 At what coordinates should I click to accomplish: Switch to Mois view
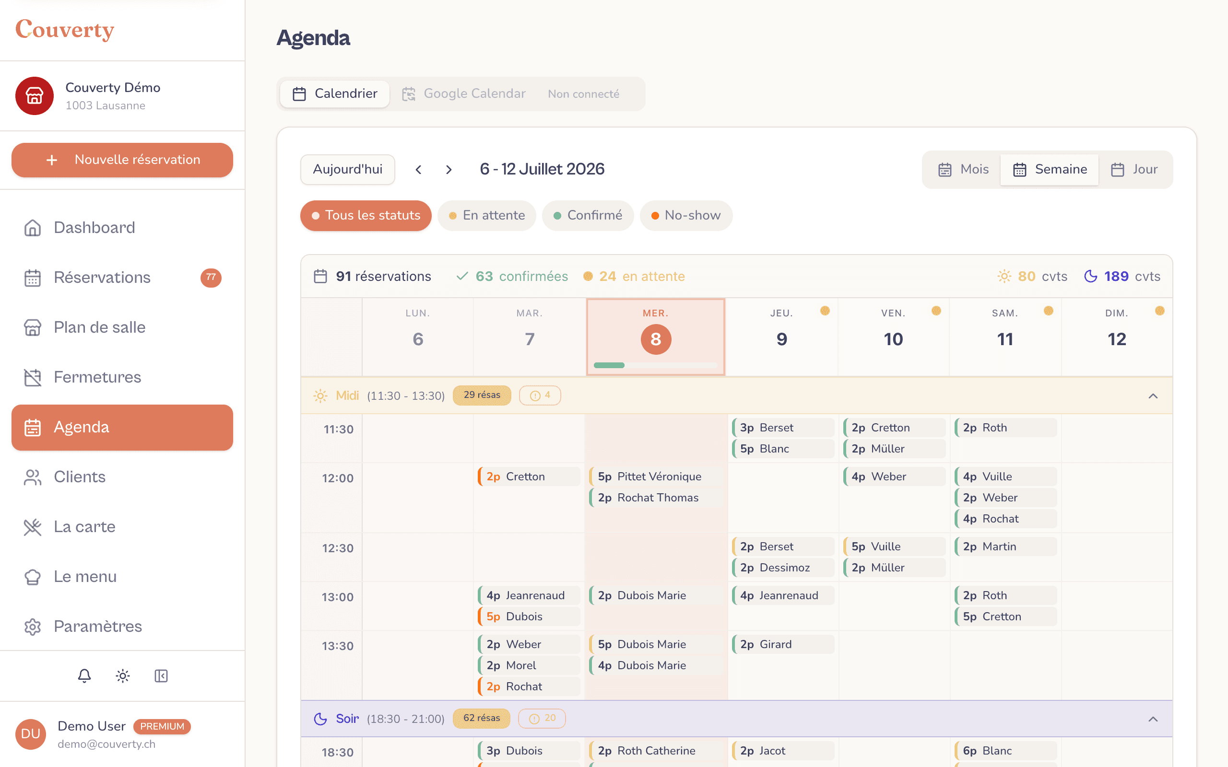[x=963, y=169]
